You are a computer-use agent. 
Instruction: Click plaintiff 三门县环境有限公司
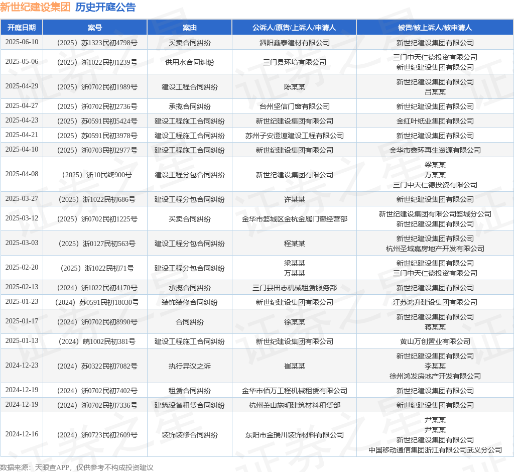(x=294, y=62)
